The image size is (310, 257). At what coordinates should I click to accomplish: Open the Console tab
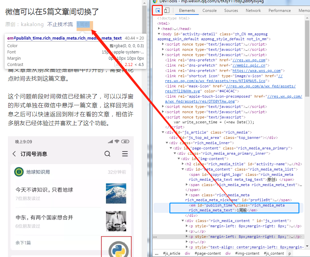[x=209, y=11]
